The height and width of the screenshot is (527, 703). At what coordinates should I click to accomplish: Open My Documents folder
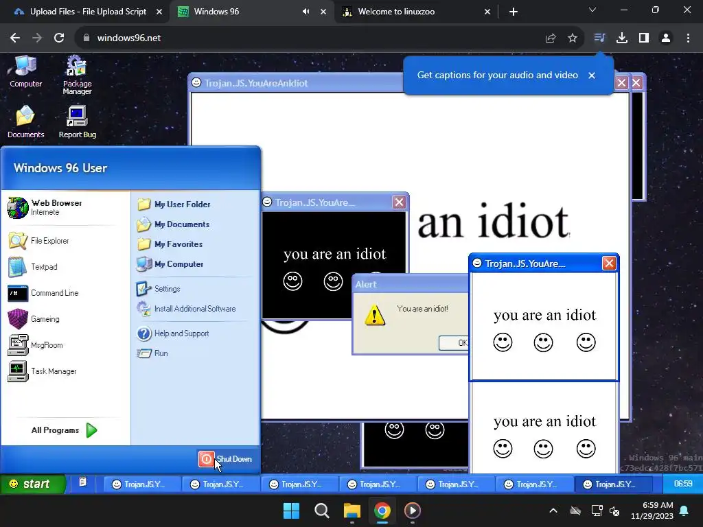coord(173,224)
